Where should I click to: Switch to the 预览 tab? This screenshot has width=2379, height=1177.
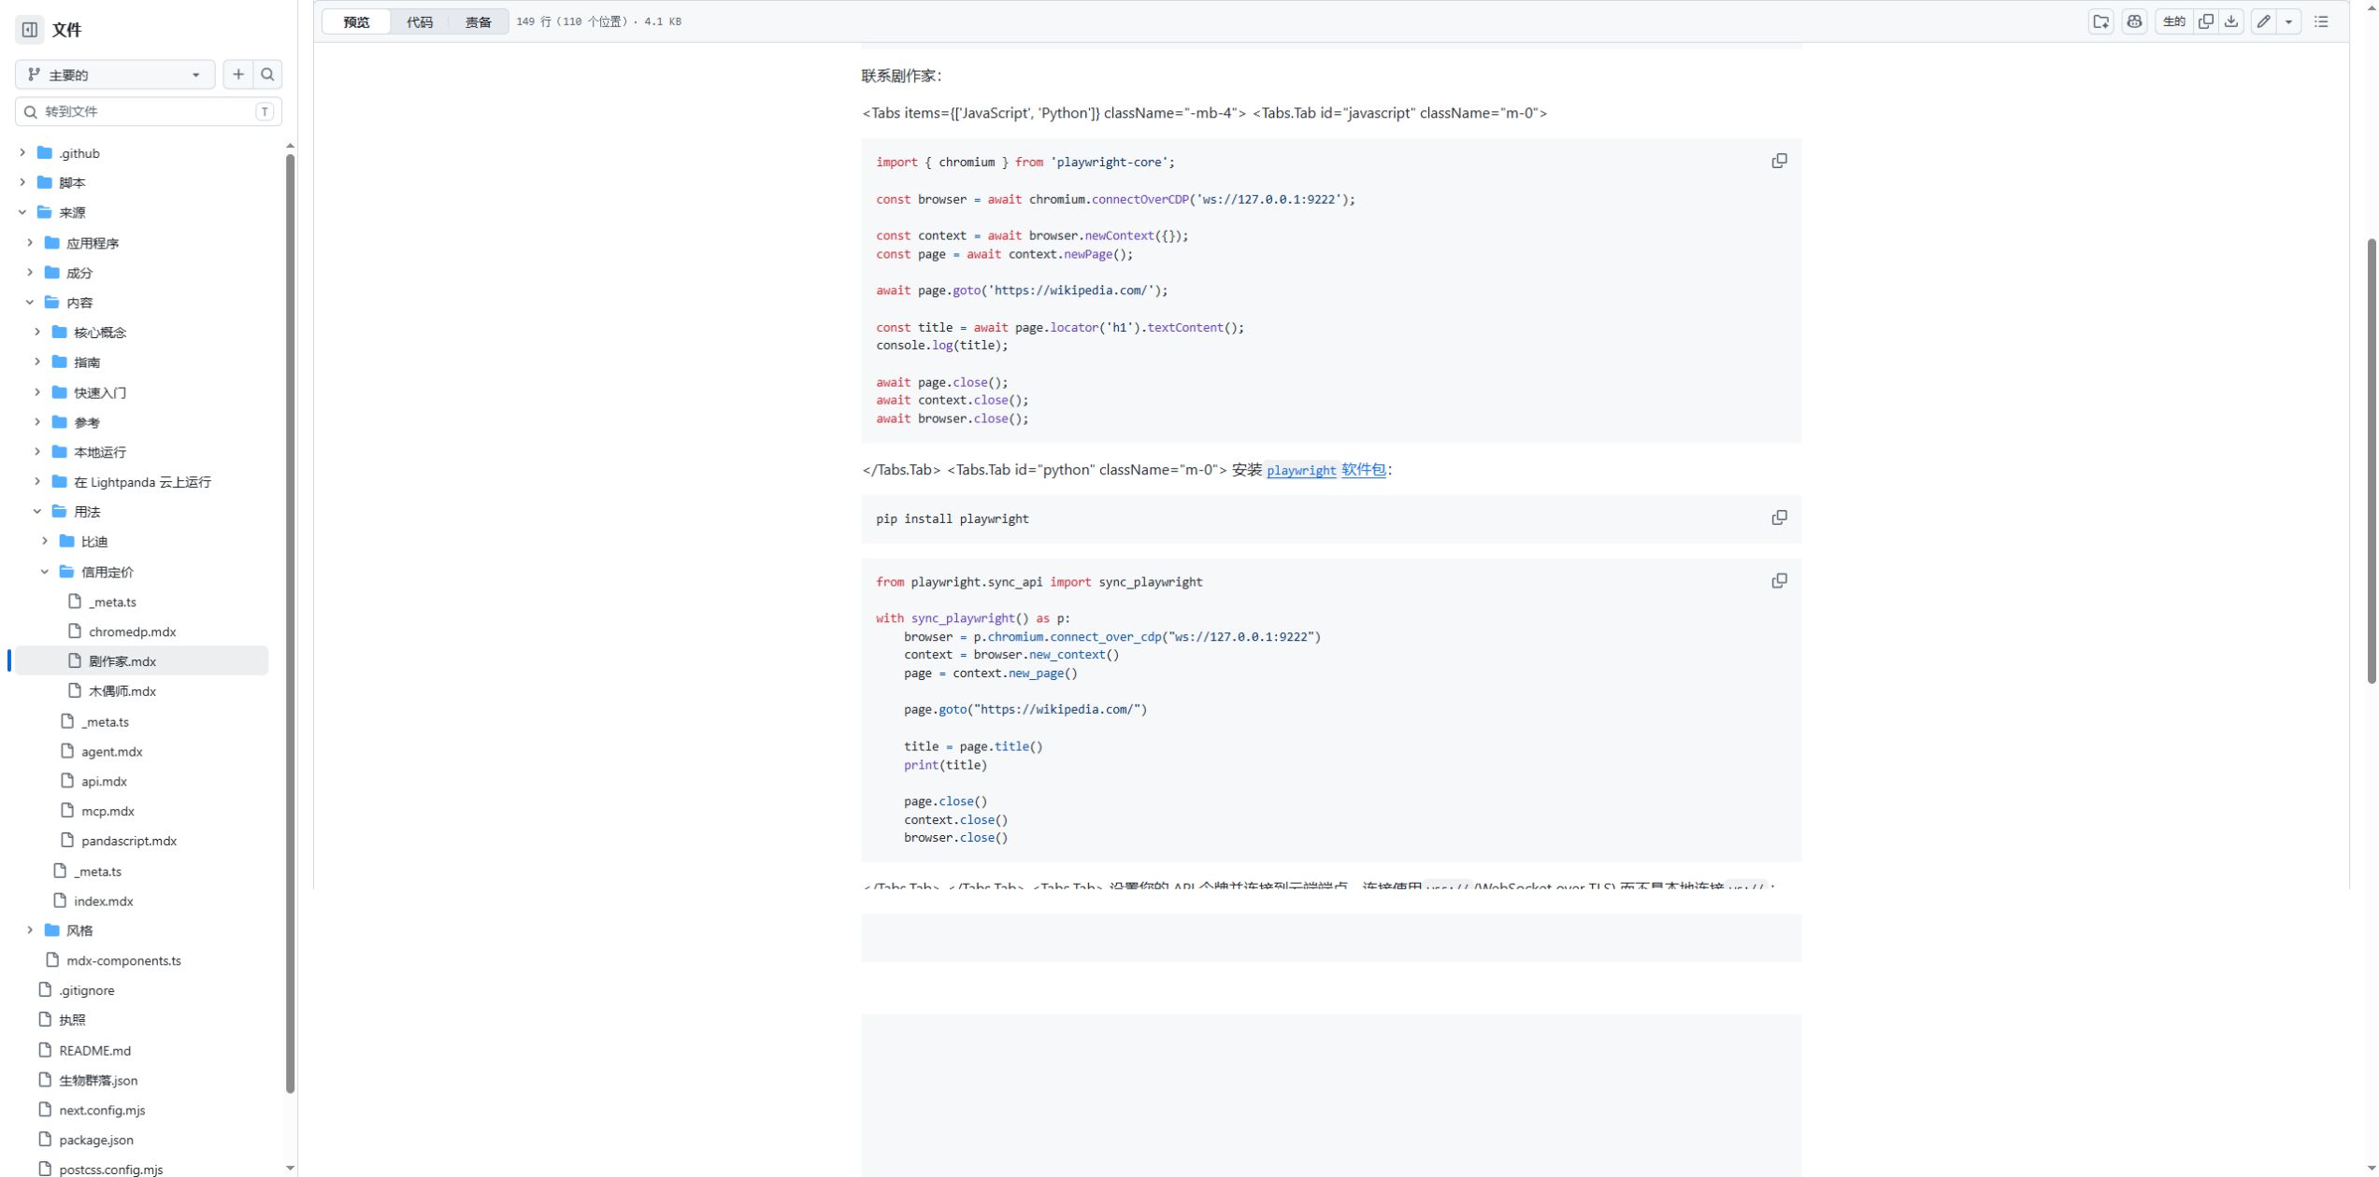click(x=356, y=21)
